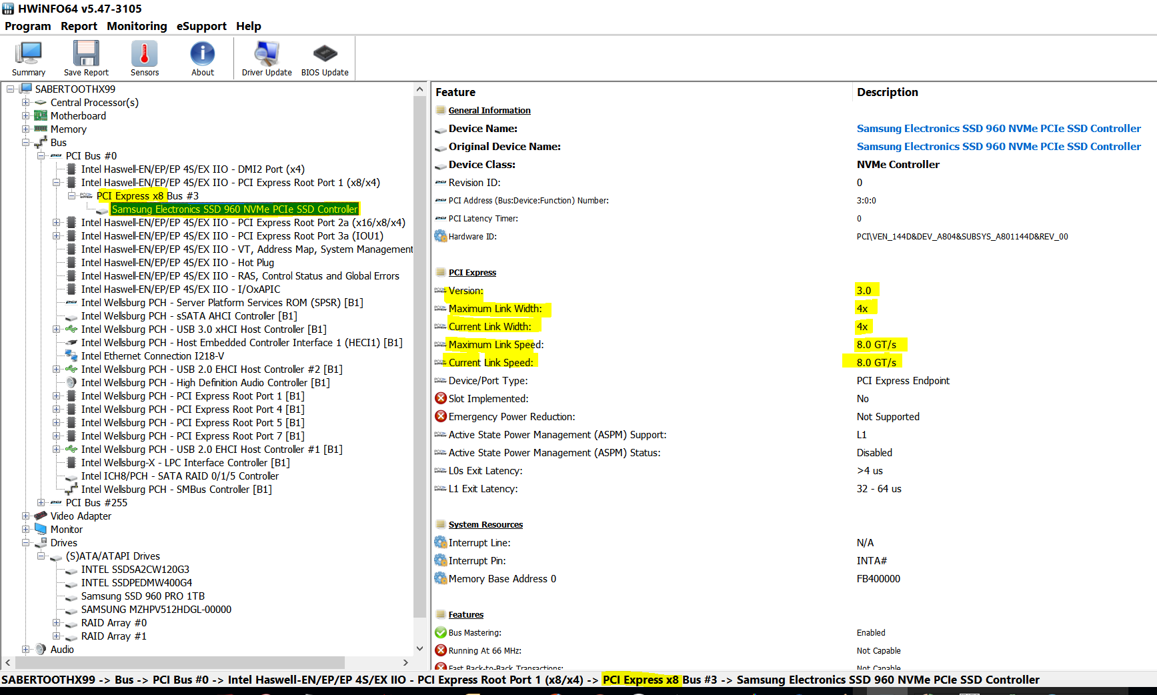Click the USB 3.0 xHCI Host Controller icon
The height and width of the screenshot is (695, 1157).
click(x=71, y=329)
